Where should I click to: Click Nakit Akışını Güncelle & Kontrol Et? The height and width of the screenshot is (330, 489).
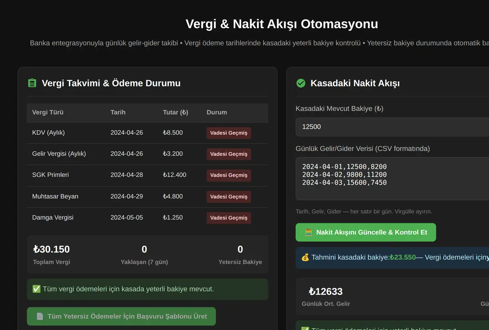[366, 232]
